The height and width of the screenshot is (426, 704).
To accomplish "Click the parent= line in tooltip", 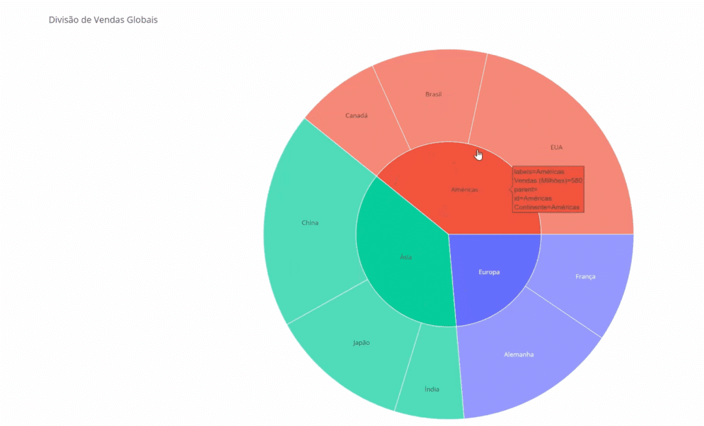I will (526, 189).
